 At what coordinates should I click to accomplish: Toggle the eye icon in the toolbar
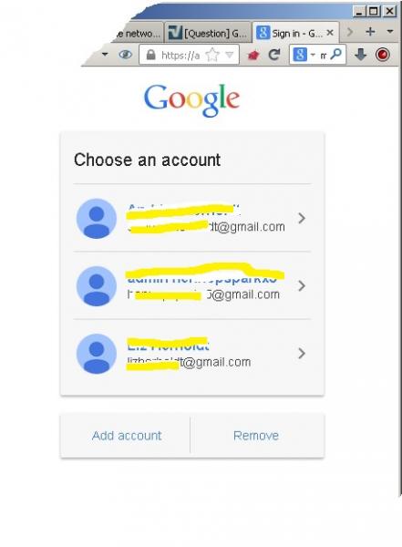(x=125, y=55)
